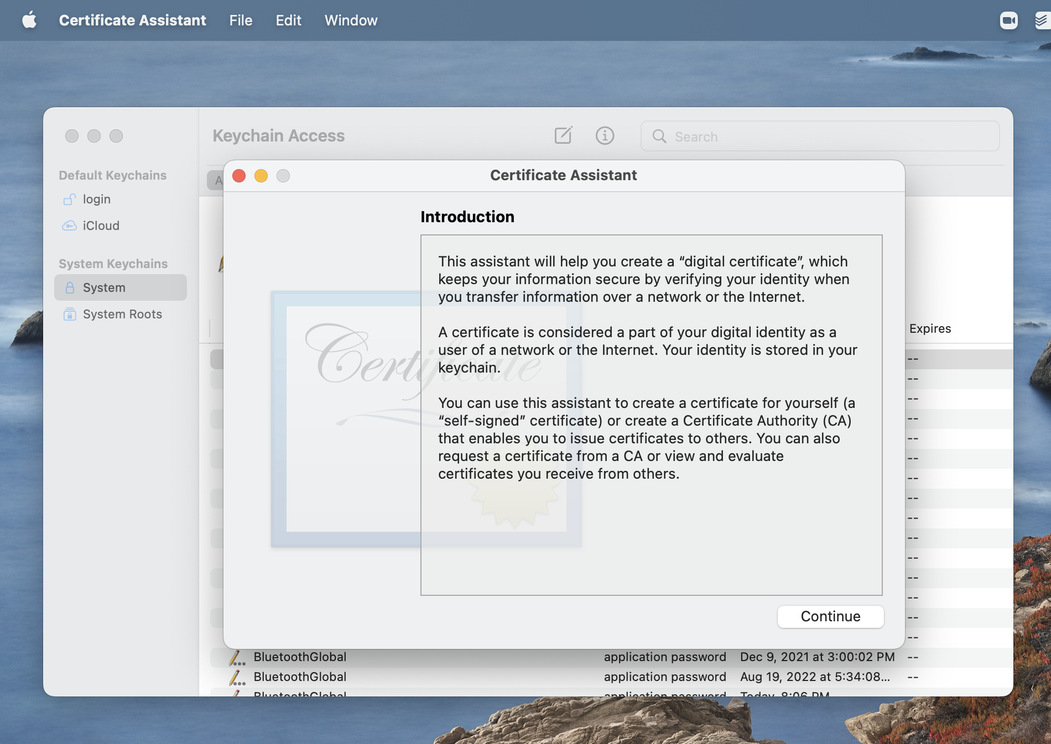Click pencil icon of Dec 9 BluetoothGlobal row
Image resolution: width=1051 pixels, height=744 pixels.
(237, 657)
